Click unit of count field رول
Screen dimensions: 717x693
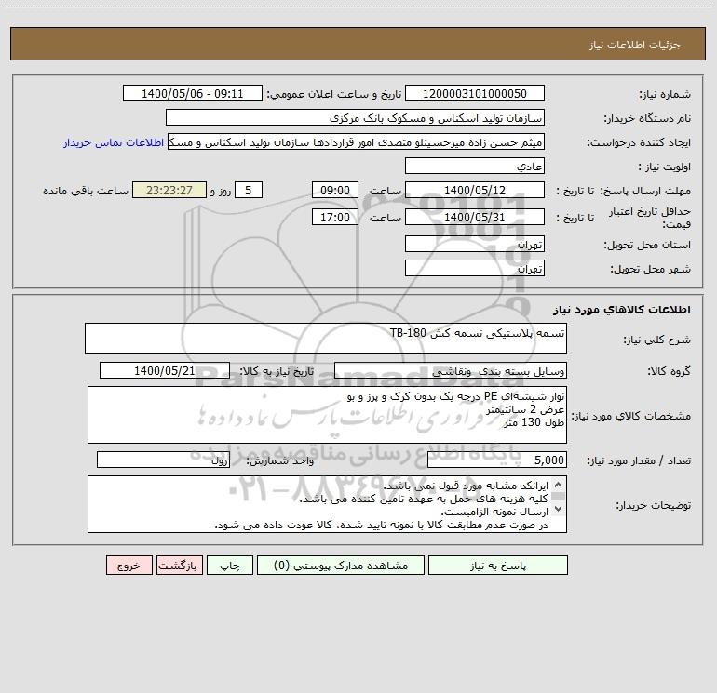click(163, 460)
